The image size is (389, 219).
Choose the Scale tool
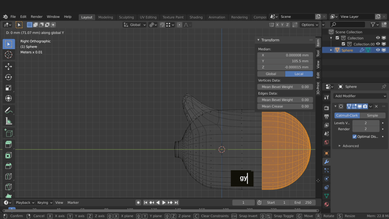[8, 88]
